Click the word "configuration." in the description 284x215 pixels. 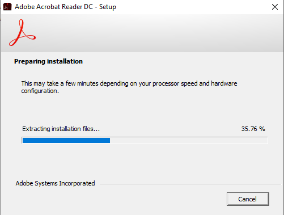tap(40, 91)
